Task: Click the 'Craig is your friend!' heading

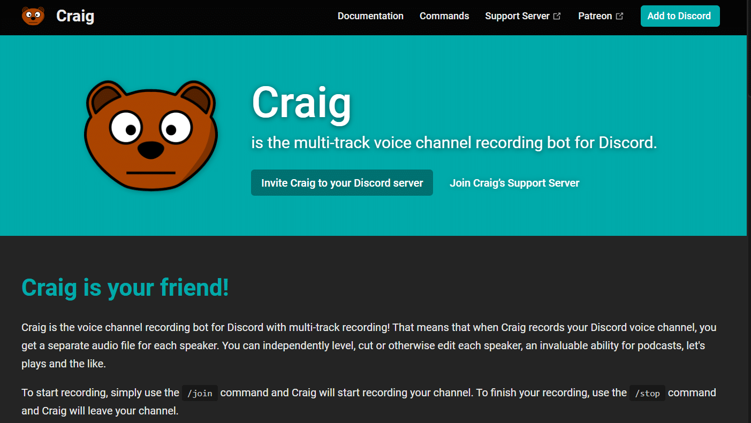Action: [125, 288]
